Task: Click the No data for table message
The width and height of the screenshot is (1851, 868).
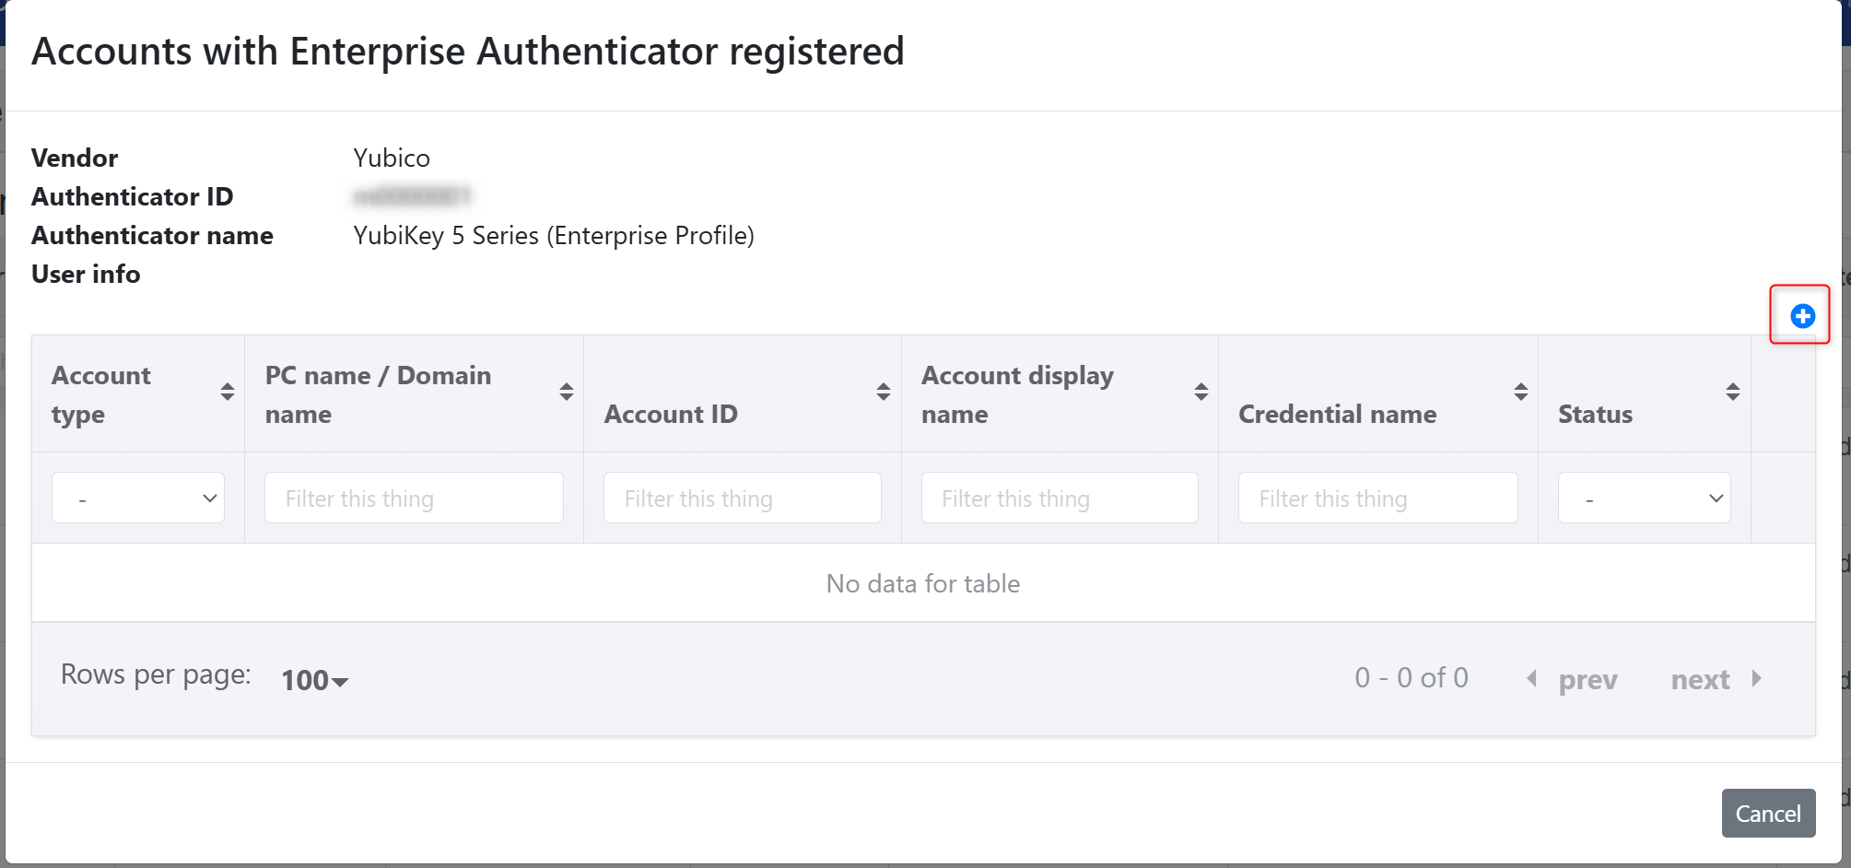Action: [x=923, y=583]
